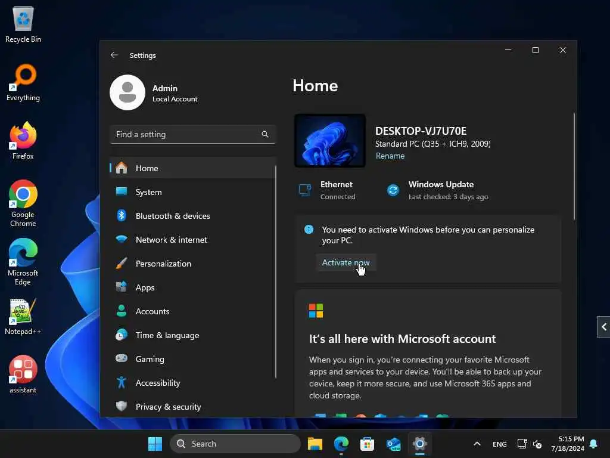Maximize the Settings window
The image size is (610, 458).
click(536, 50)
